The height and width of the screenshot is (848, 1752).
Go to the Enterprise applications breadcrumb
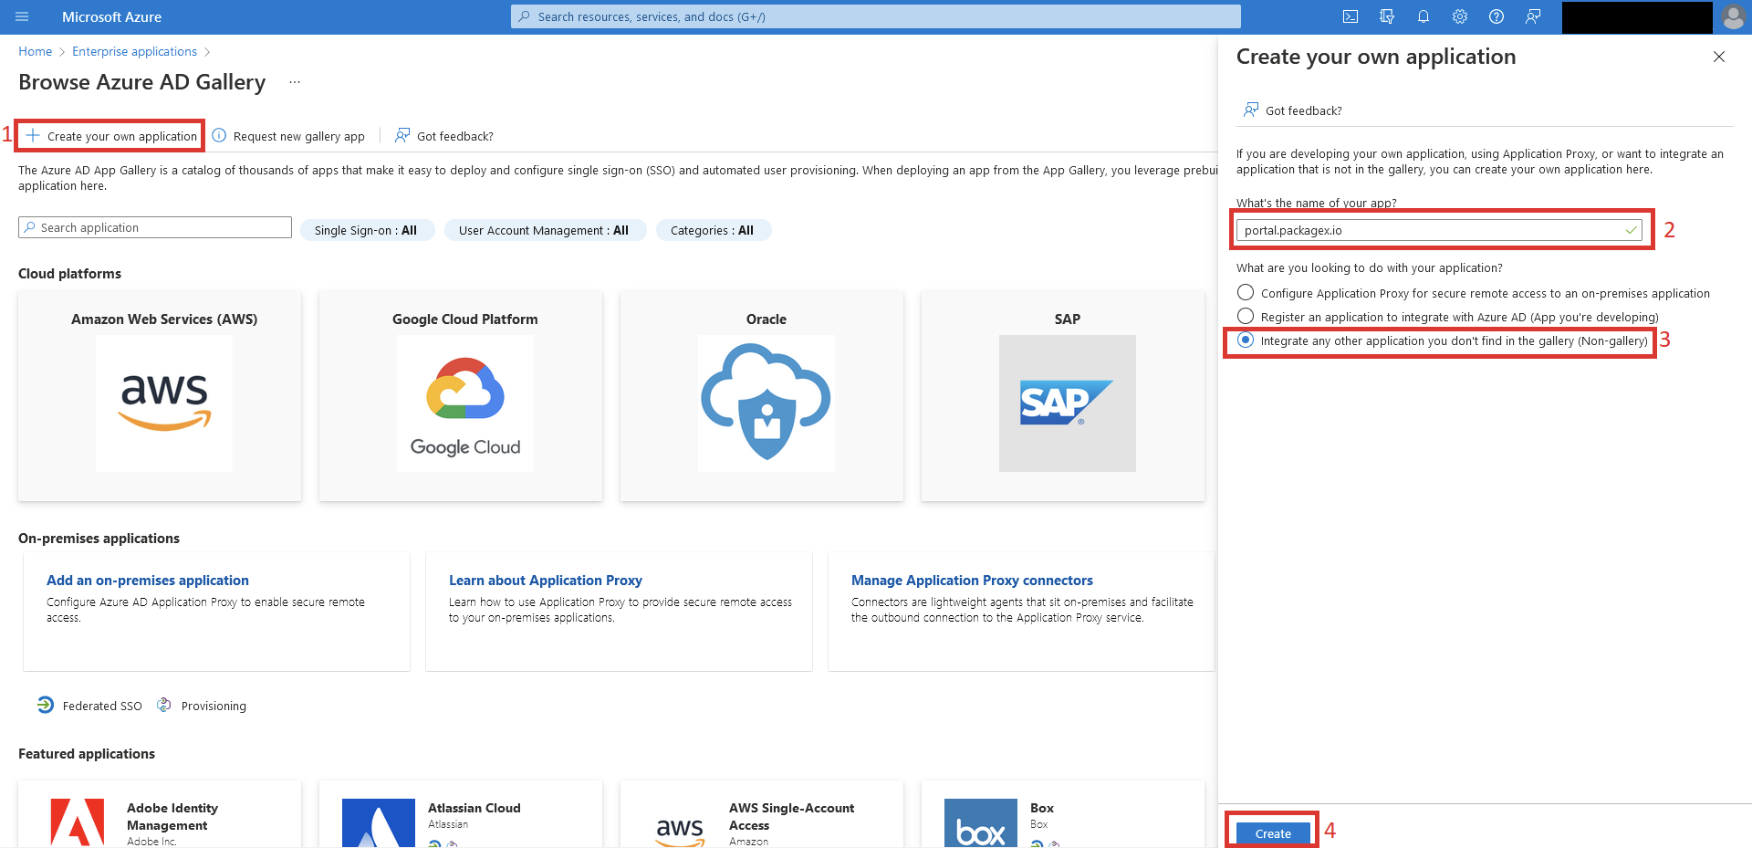coord(134,52)
